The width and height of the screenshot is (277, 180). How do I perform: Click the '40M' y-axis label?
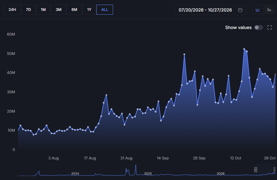pos(11,73)
